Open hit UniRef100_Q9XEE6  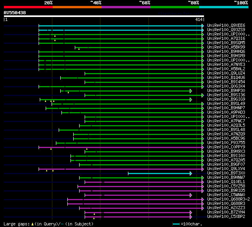click(x=226, y=25)
